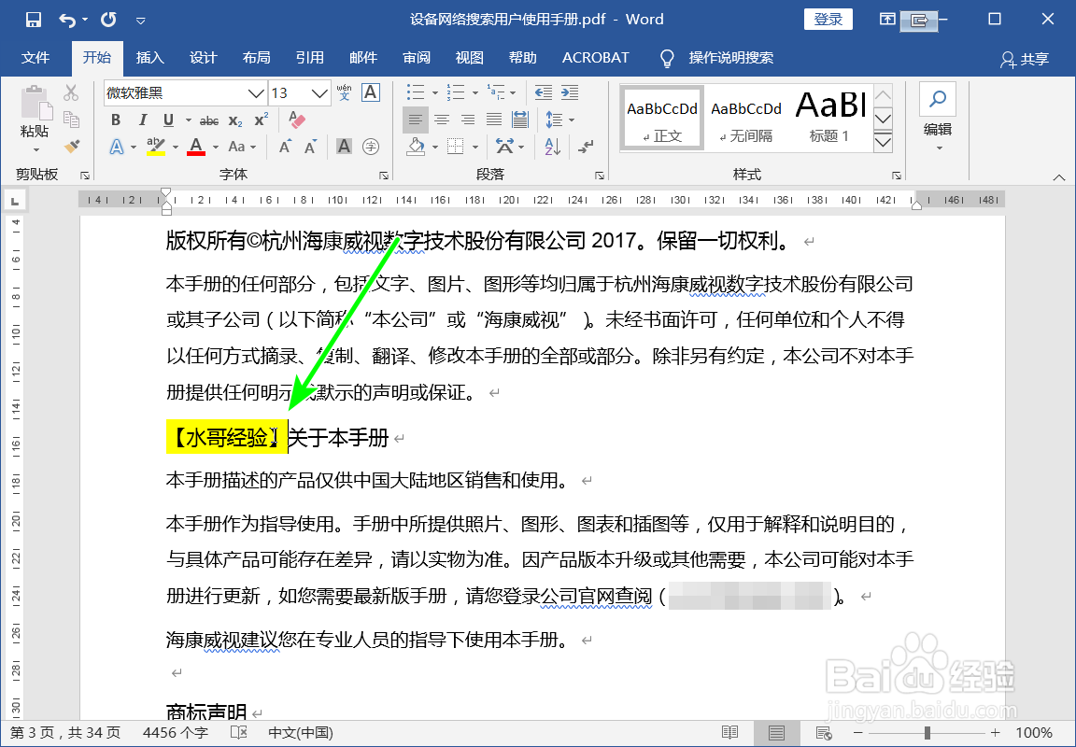
Task: Click the 4456 个字 word count
Action: (175, 733)
